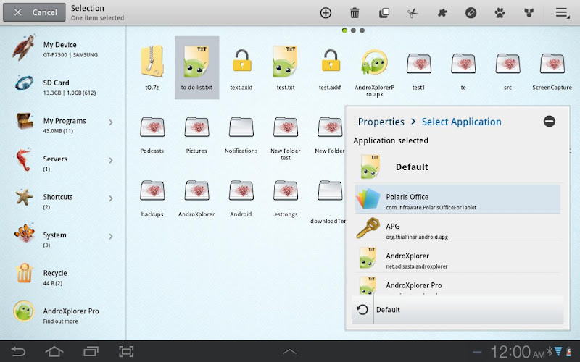580x362 pixels.
Task: Delete selection with the trash icon
Action: pos(355,13)
